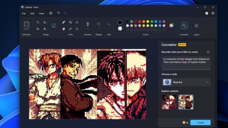The image size is (228, 128).
Task: Expand the Shapes dropdown arrow
Action: click(99, 29)
